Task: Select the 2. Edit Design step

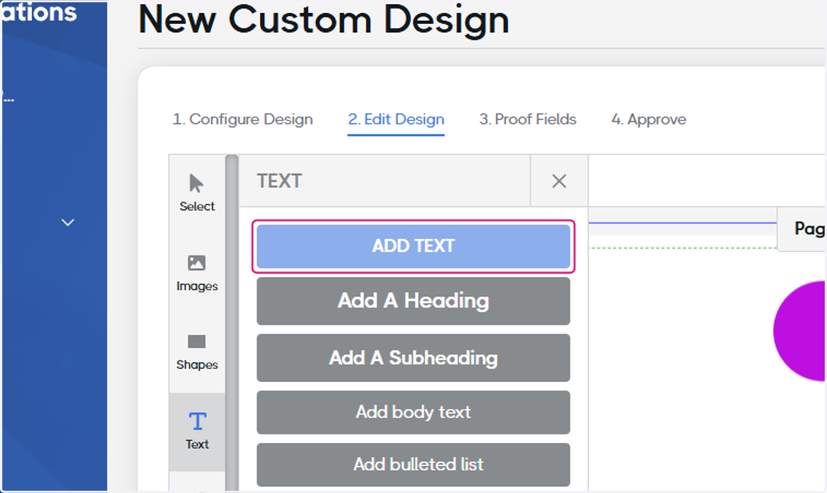Action: pos(396,119)
